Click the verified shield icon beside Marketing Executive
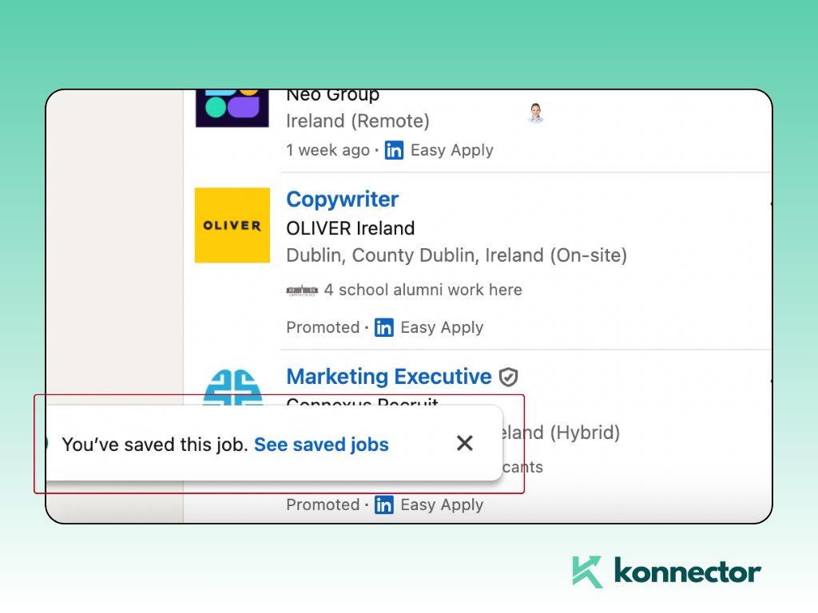 coord(508,377)
